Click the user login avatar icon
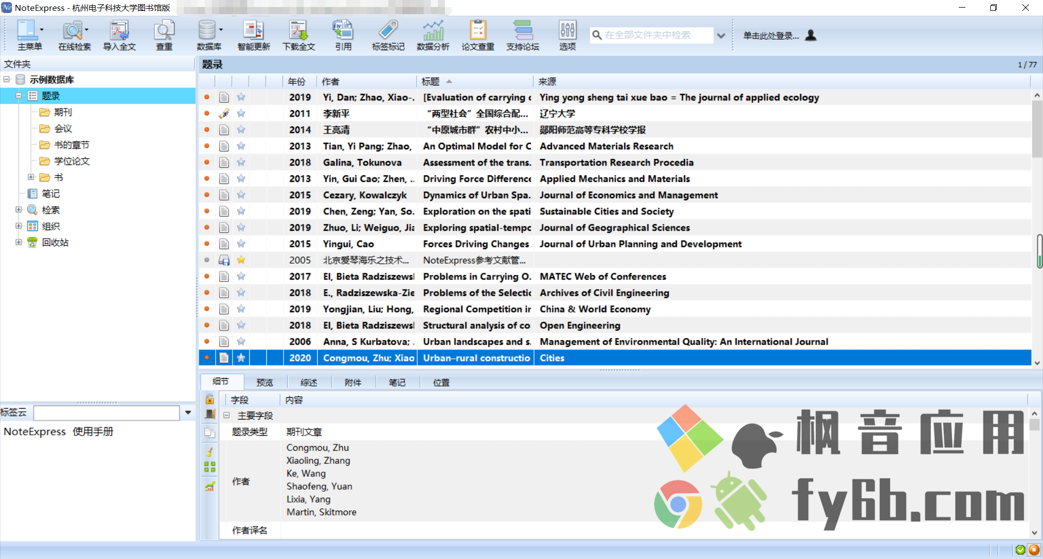 tap(810, 35)
